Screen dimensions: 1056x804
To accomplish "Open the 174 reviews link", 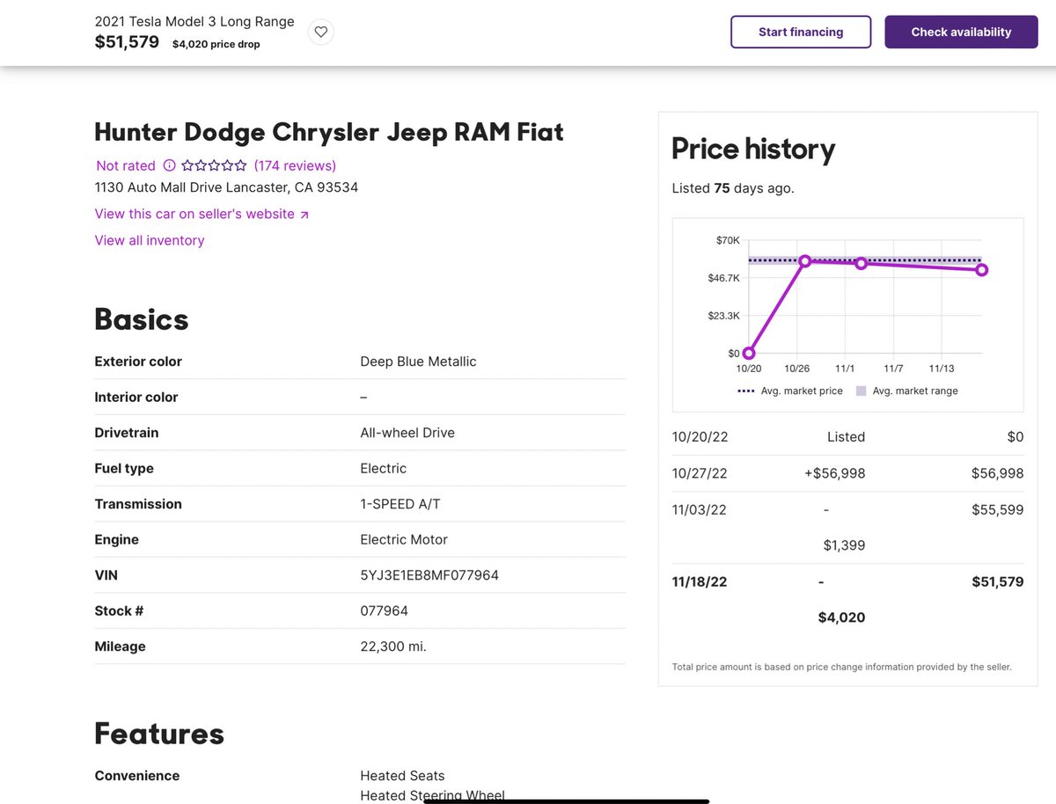I will click(x=295, y=165).
